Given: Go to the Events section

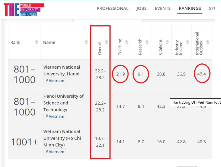Looking at the screenshot, I should tap(163, 8).
